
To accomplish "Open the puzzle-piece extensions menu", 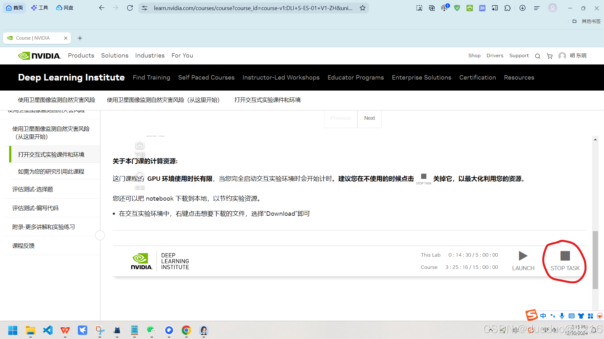I will (x=507, y=8).
